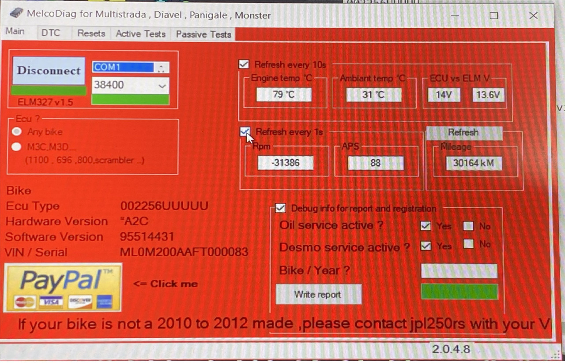Click the green bar below Bike / Year field

[x=460, y=292]
